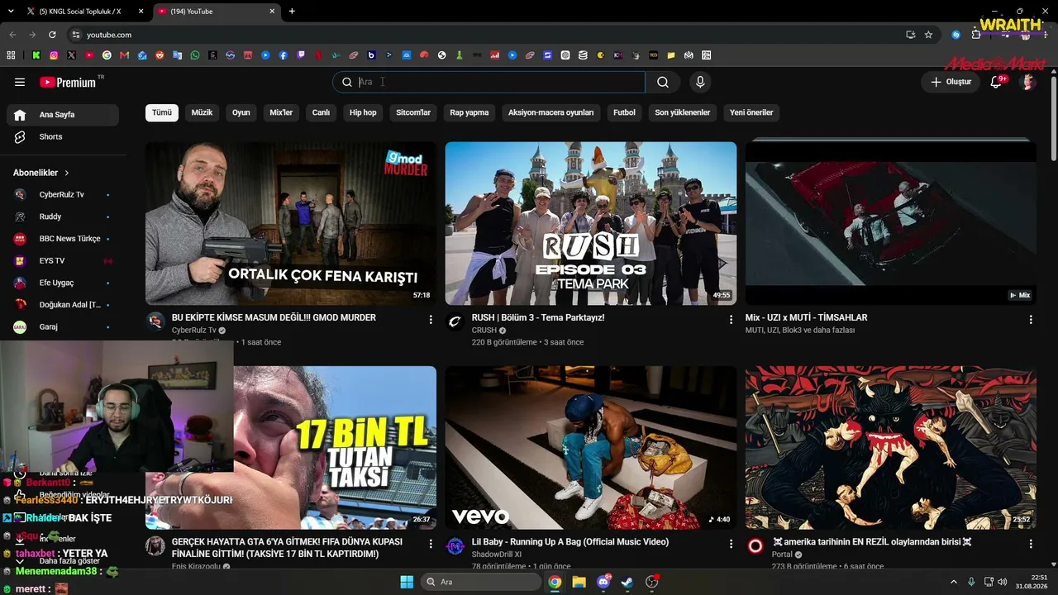Open EYS TV subscription
The width and height of the screenshot is (1058, 595).
click(63, 260)
